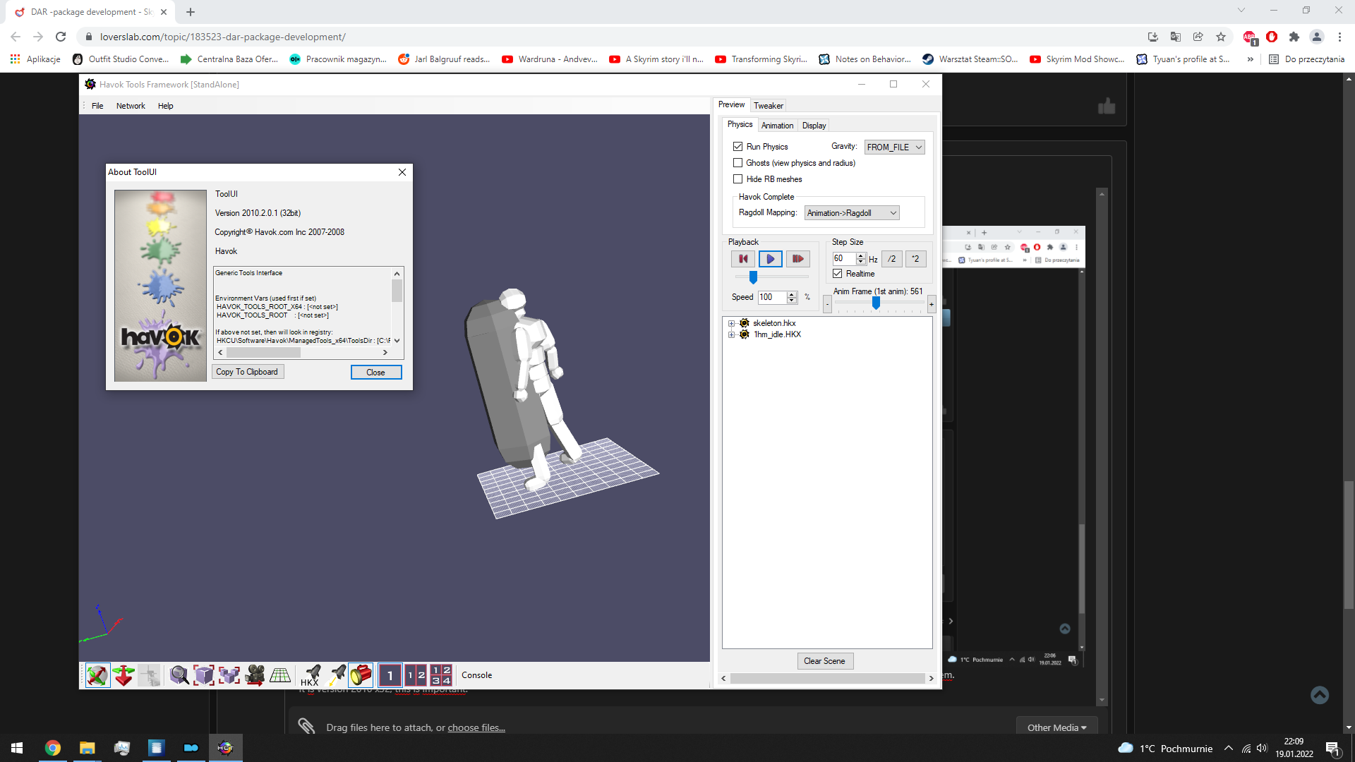Click the scene panel horizontal scrollbar
This screenshot has height=762, width=1355.
coord(827,678)
